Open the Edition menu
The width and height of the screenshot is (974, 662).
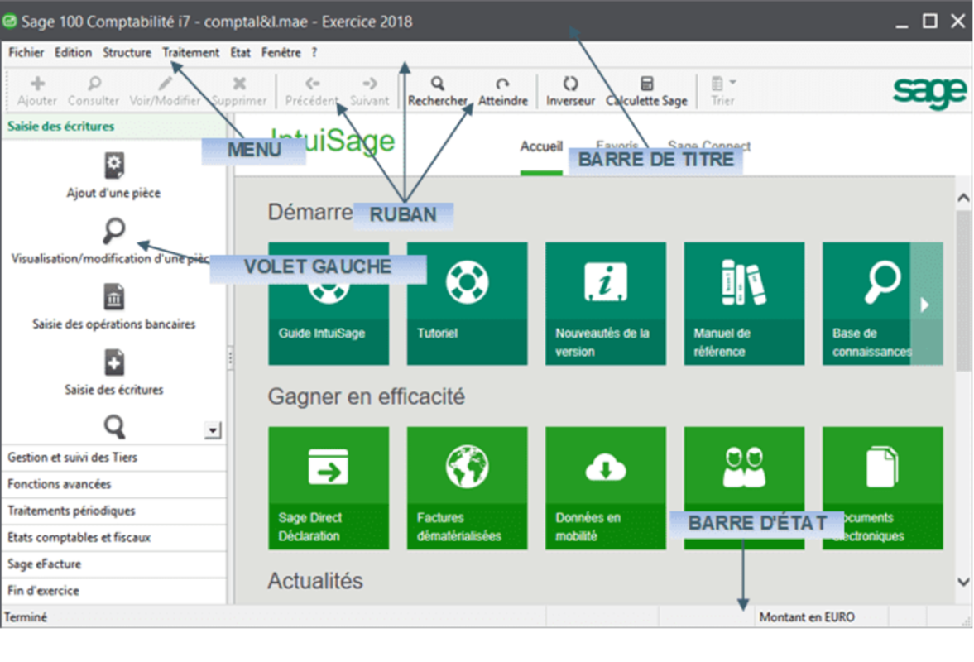coord(73,53)
